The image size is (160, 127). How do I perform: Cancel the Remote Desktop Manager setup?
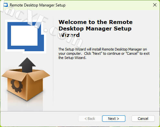click(x=143, y=119)
